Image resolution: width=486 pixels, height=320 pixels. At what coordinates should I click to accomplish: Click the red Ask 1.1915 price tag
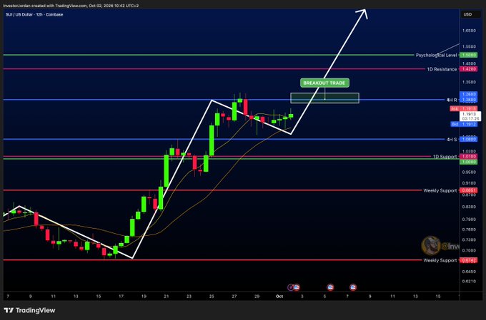coord(464,109)
